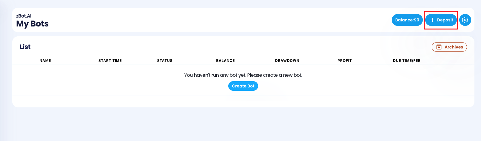
Task: Select the PROFIT column header
Action: [x=344, y=61]
